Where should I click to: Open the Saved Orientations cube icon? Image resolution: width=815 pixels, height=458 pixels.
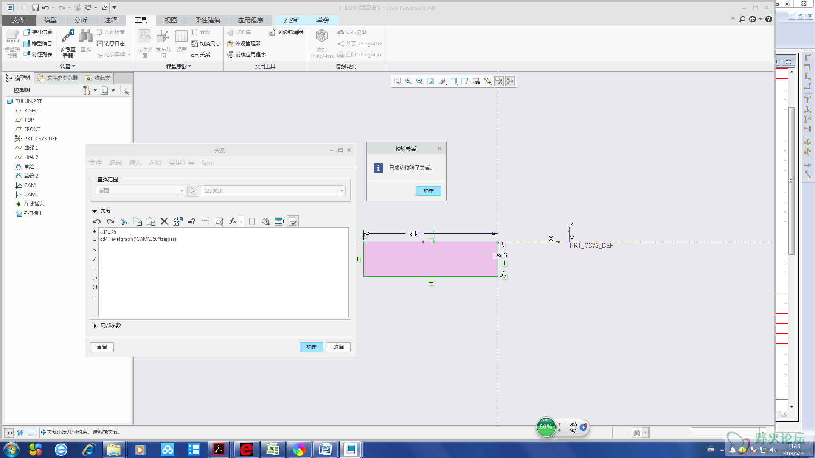[465, 81]
